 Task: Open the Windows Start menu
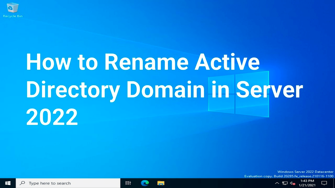point(8,183)
